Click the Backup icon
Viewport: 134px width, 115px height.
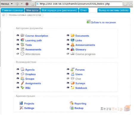click(x=71, y=108)
